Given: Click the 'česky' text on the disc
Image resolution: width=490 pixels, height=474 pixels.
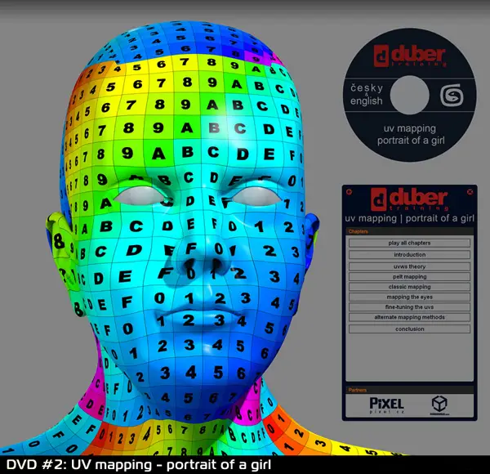Looking at the screenshot, I should [x=367, y=88].
